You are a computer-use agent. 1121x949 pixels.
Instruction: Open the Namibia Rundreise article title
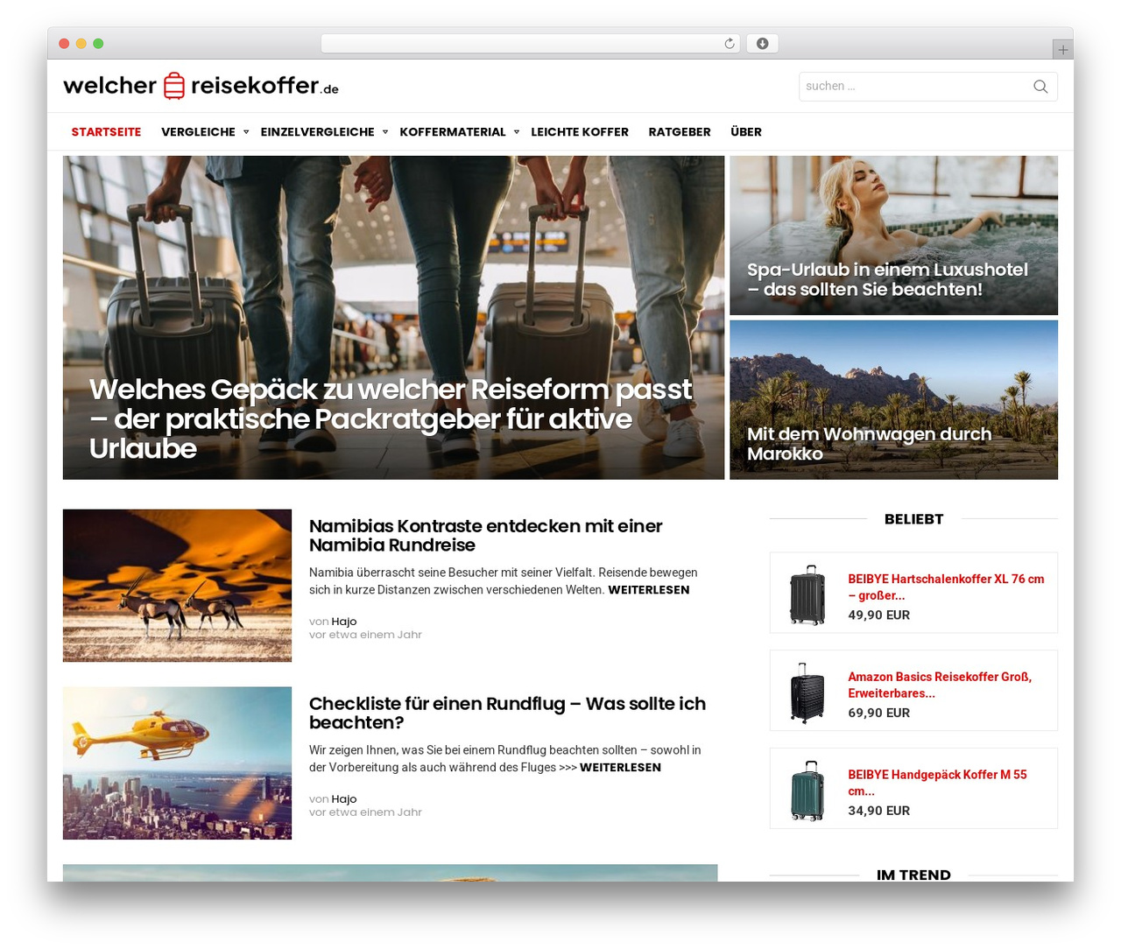[x=485, y=535]
